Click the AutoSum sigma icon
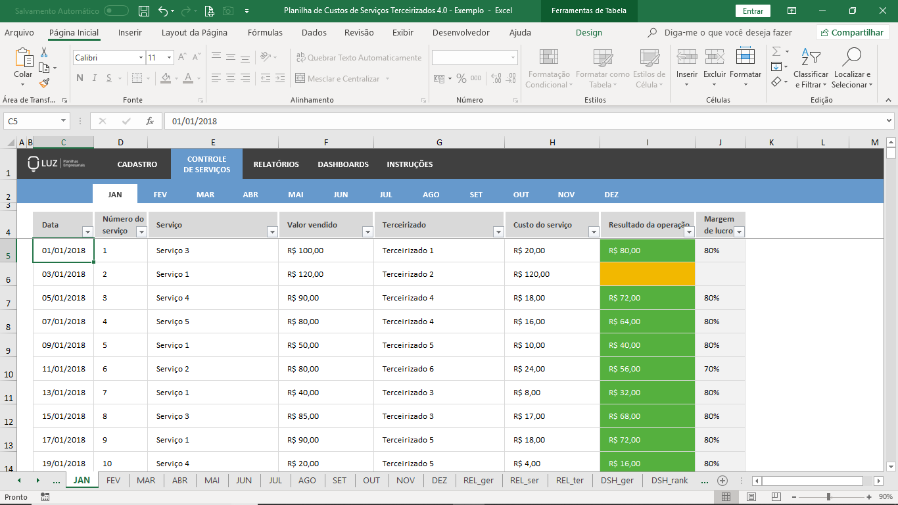 (x=776, y=52)
